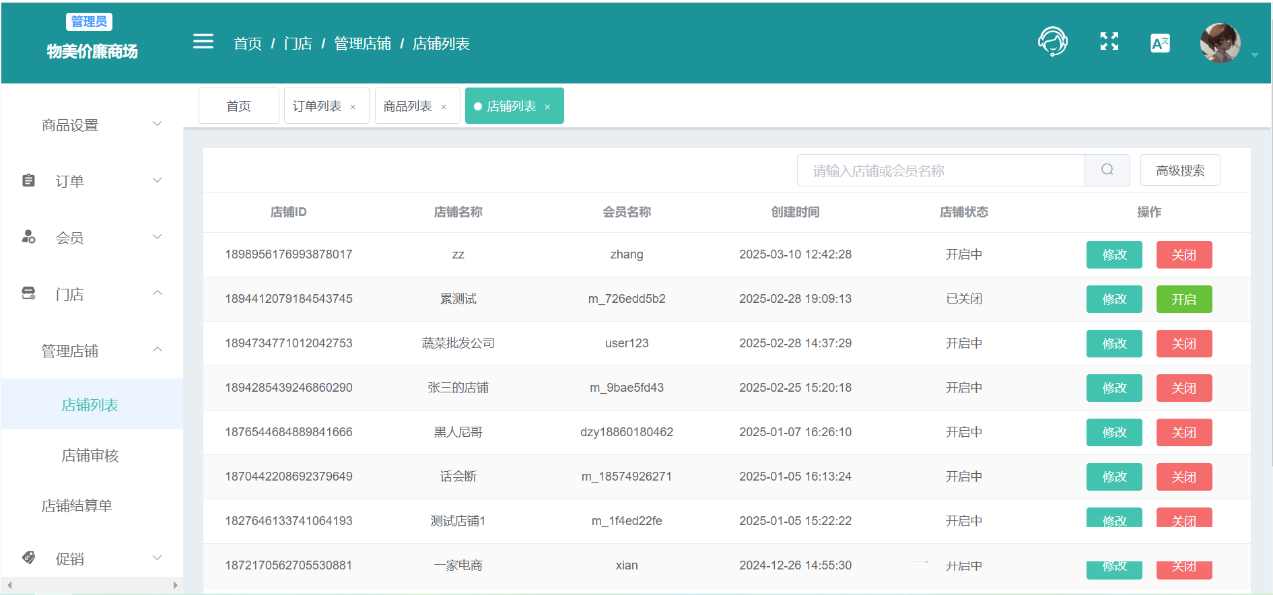Click the hamburger menu collapse icon
This screenshot has width=1273, height=595.
[x=203, y=42]
